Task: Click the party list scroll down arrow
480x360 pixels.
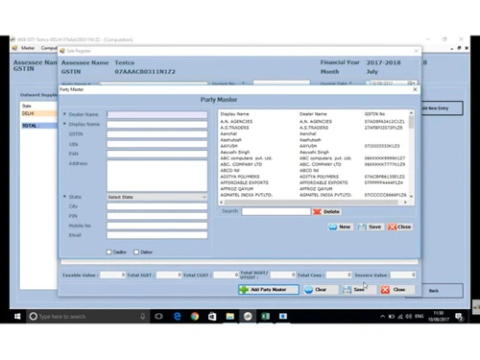Action: pos(411,196)
